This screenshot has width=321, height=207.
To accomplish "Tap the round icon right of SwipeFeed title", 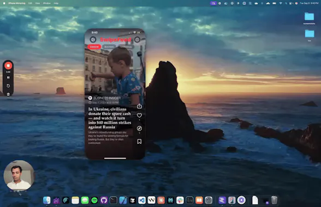I will point(137,39).
